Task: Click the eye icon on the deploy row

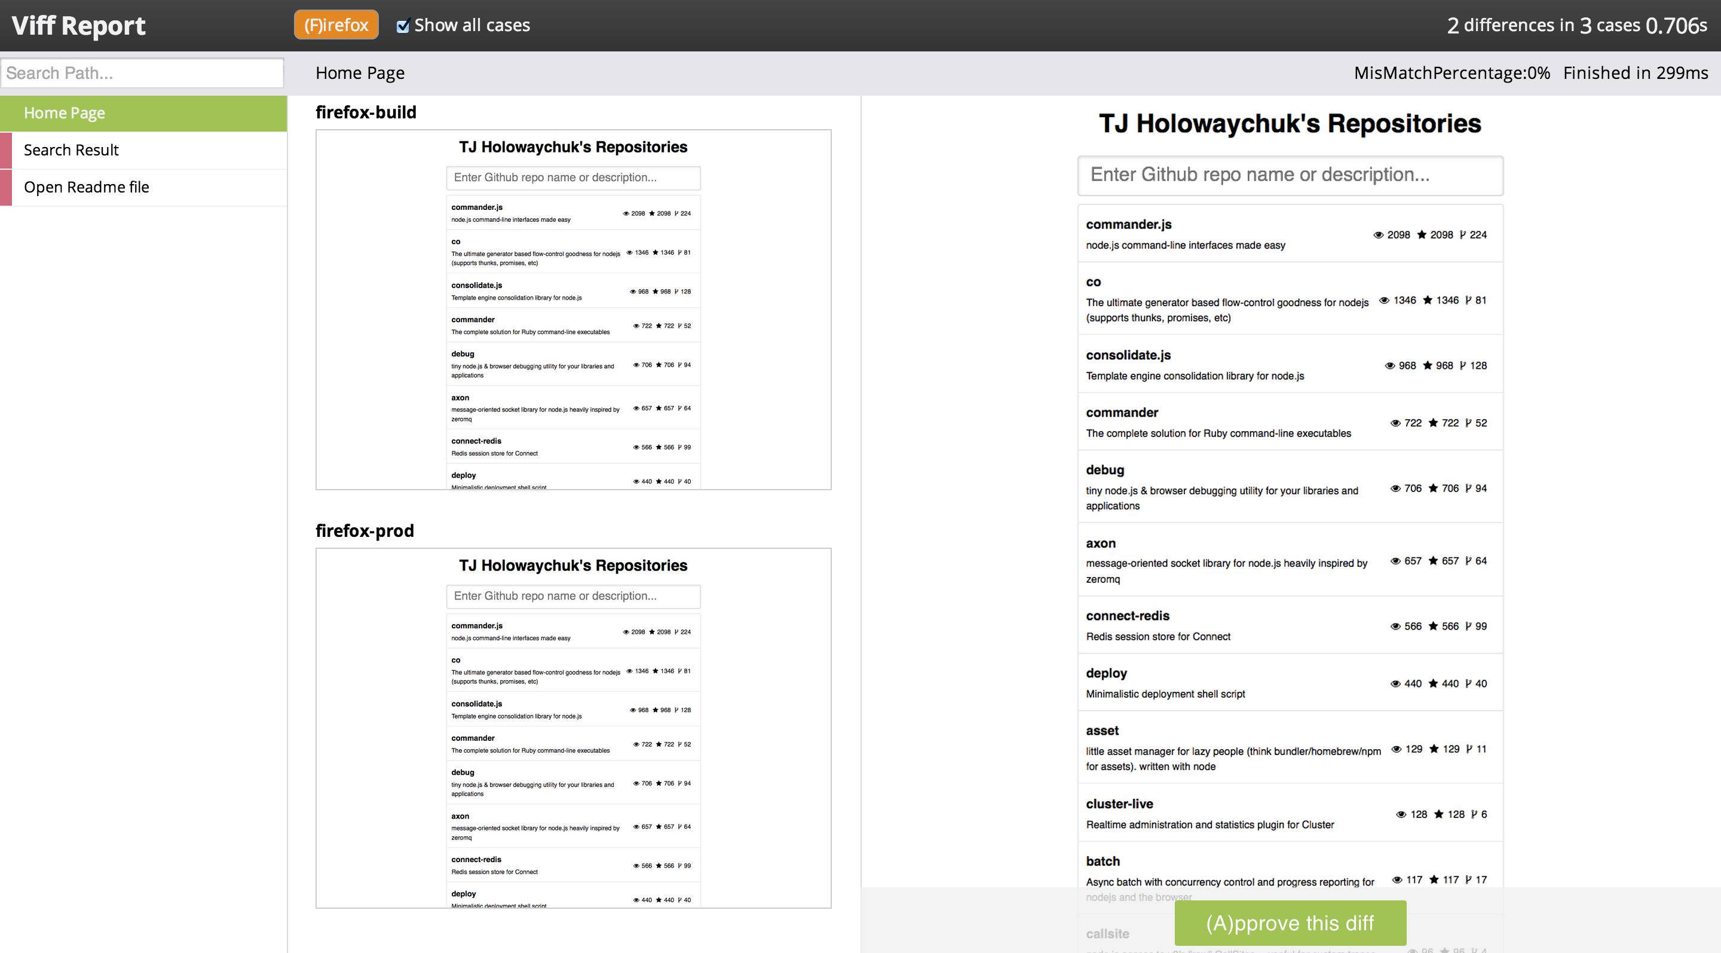Action: 1395,684
